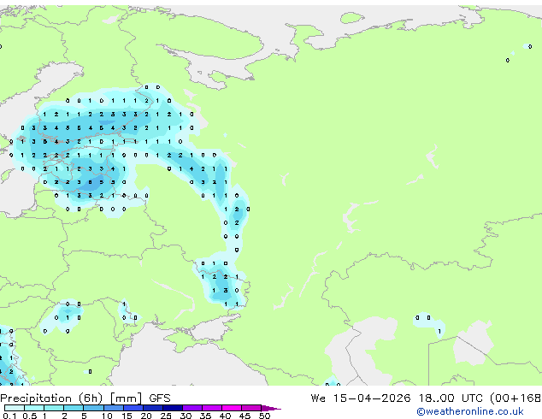Click the 15–20 mm legend color box
Viewport: 542px width, 419px height.
(x=133, y=408)
